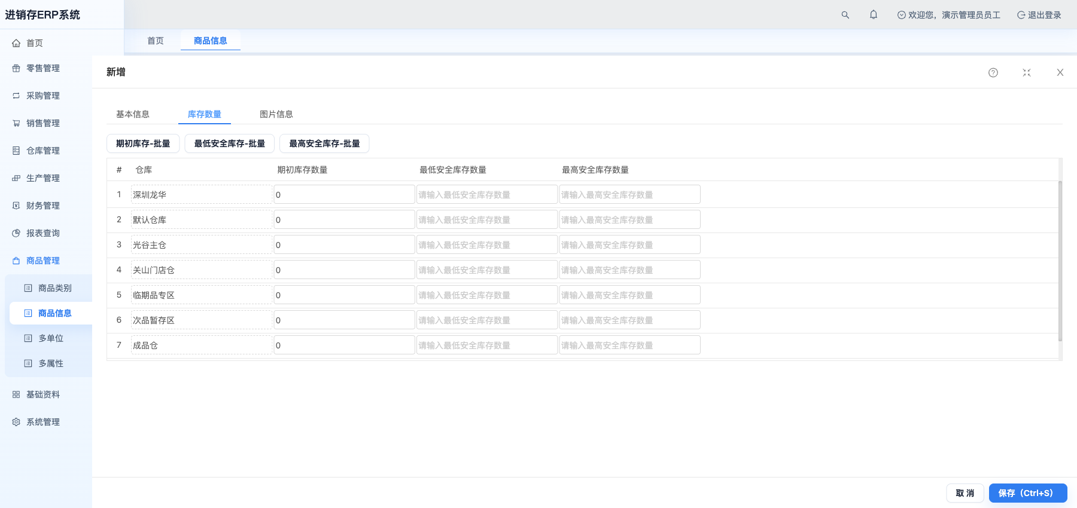Switch to the 图片信息 tab

(276, 114)
